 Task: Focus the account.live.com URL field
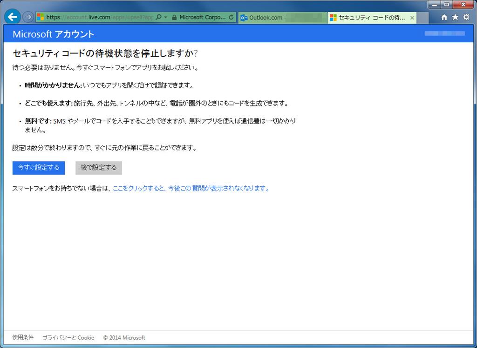(x=100, y=17)
